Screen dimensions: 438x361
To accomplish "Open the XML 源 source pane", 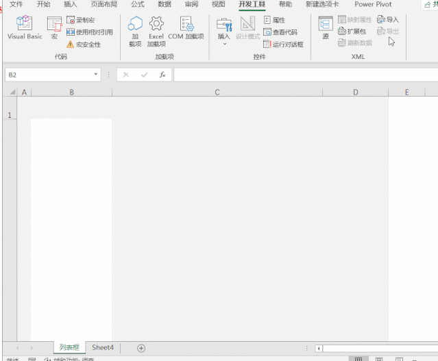I will pos(326,27).
